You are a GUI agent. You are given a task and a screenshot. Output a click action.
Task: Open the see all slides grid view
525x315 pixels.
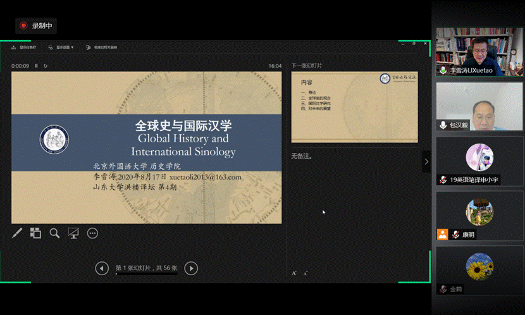pos(35,233)
